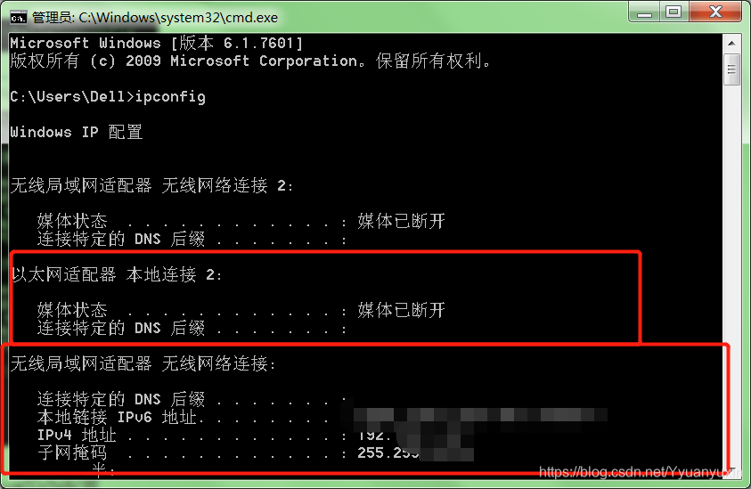Select the 以太网适配器 本地连接 2 heading

click(x=117, y=274)
